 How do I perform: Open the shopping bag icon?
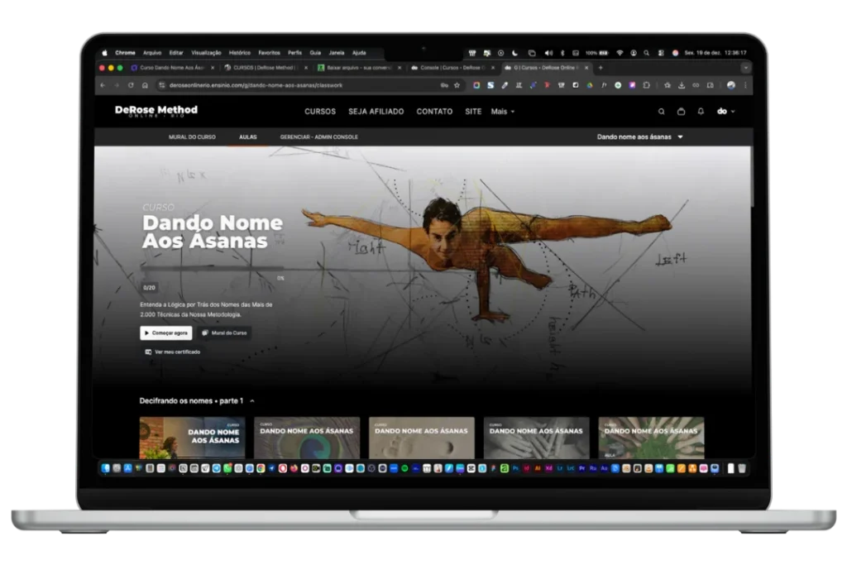point(682,112)
